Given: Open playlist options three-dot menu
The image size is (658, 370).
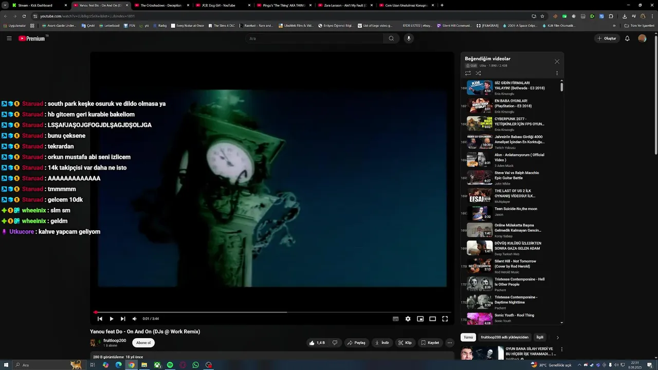Looking at the screenshot, I should 557,73.
